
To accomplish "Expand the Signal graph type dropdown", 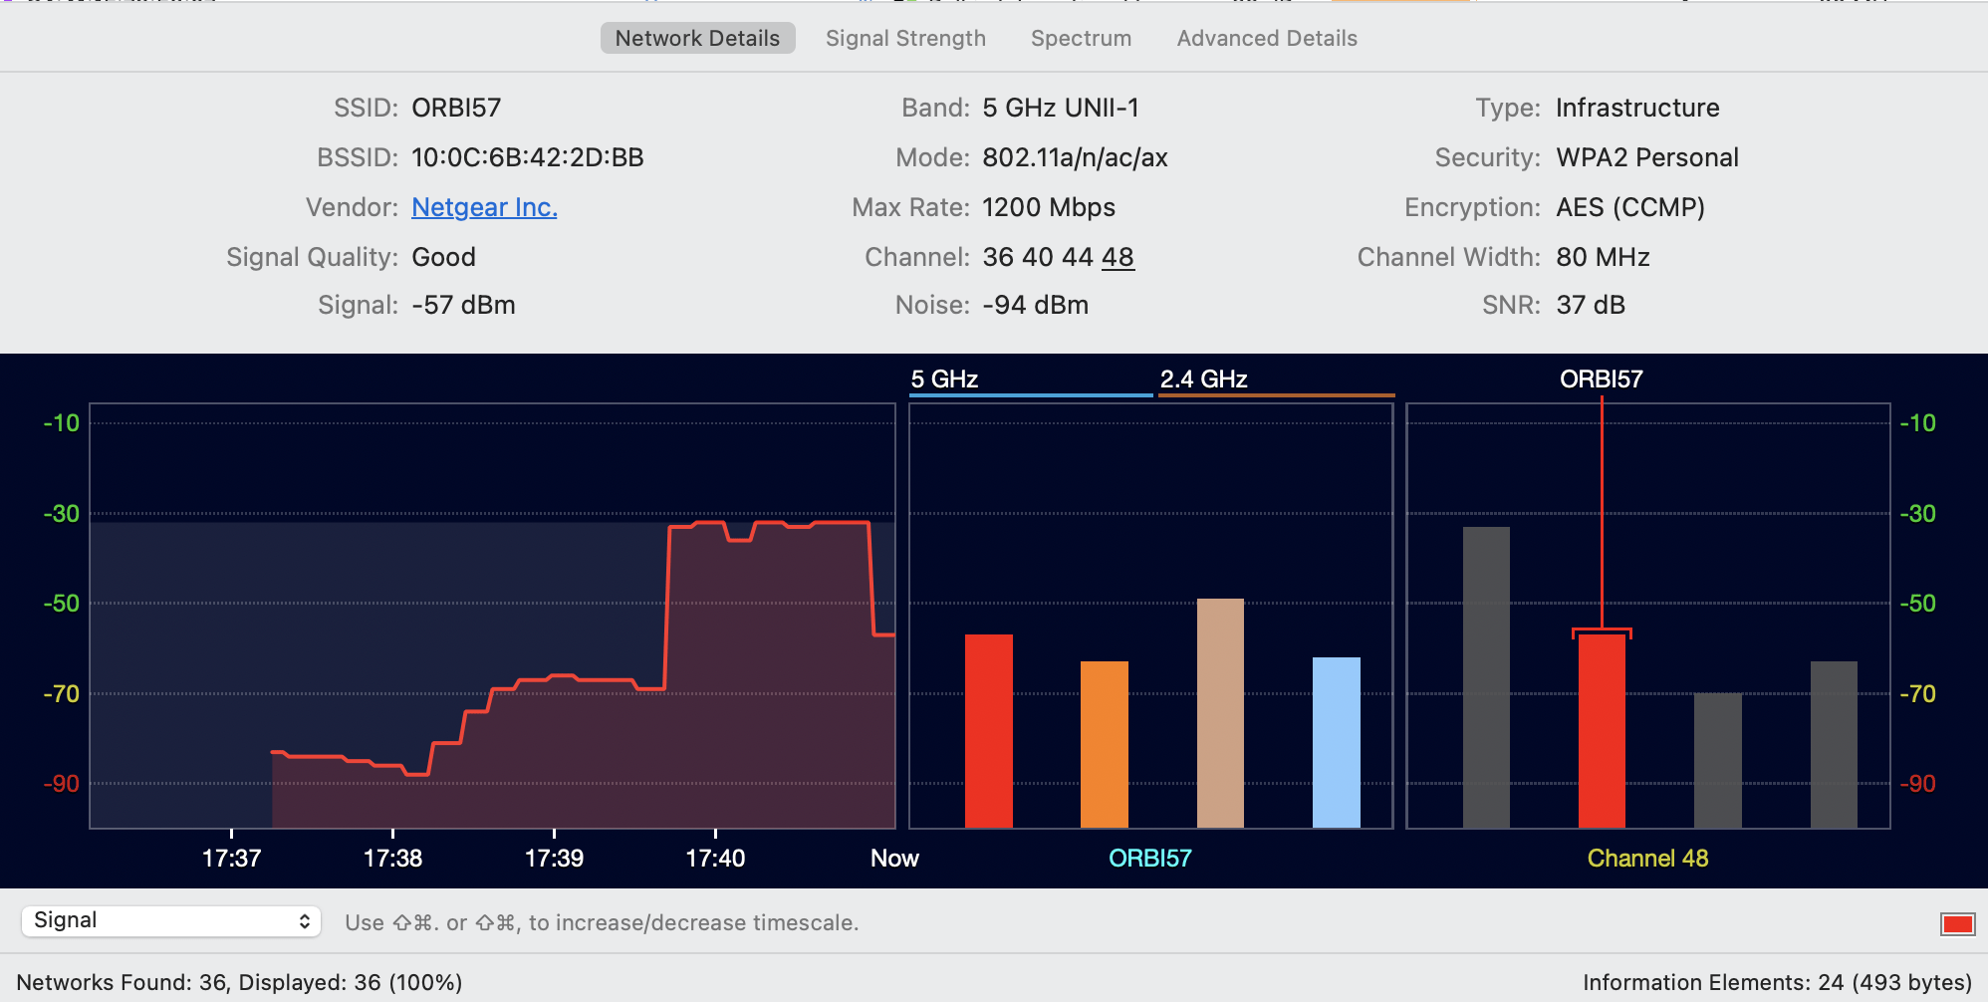I will [170, 921].
